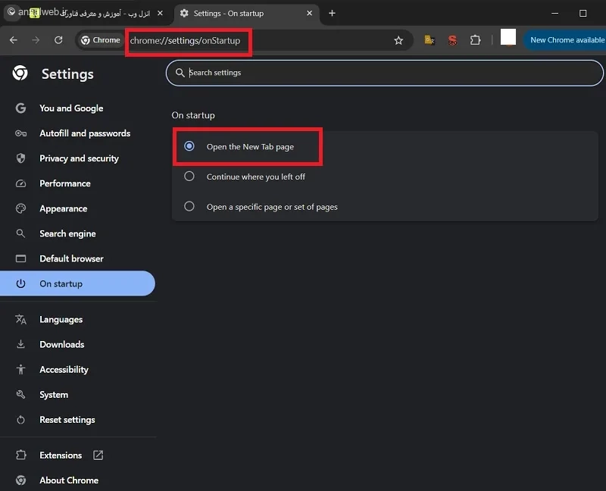Click the Privacy and security shield icon
This screenshot has width=606, height=491.
21,158
